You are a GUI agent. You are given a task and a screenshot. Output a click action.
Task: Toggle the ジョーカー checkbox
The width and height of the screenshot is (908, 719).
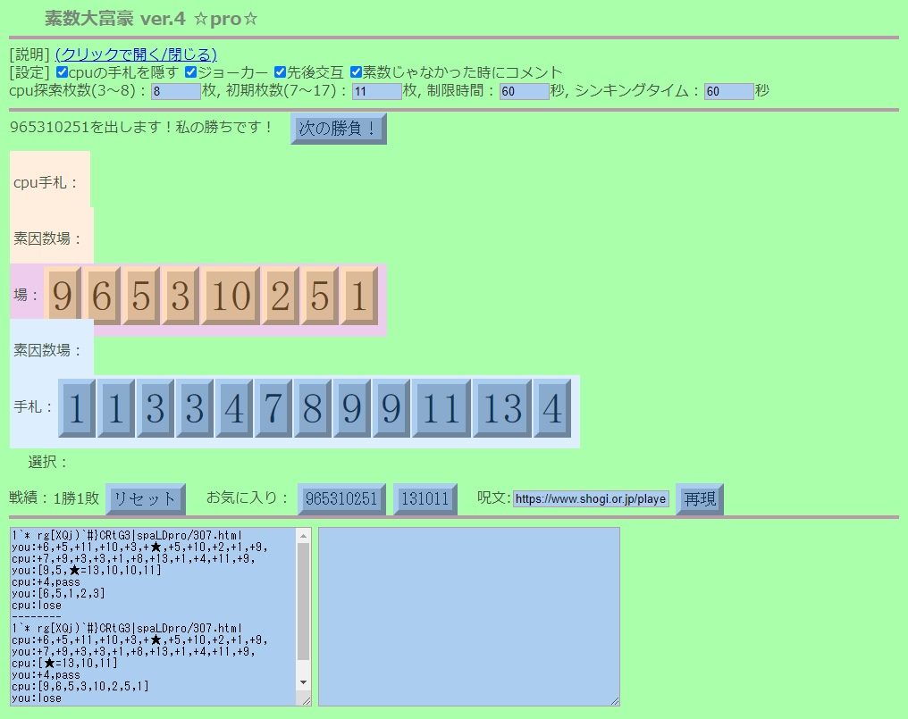[x=190, y=71]
